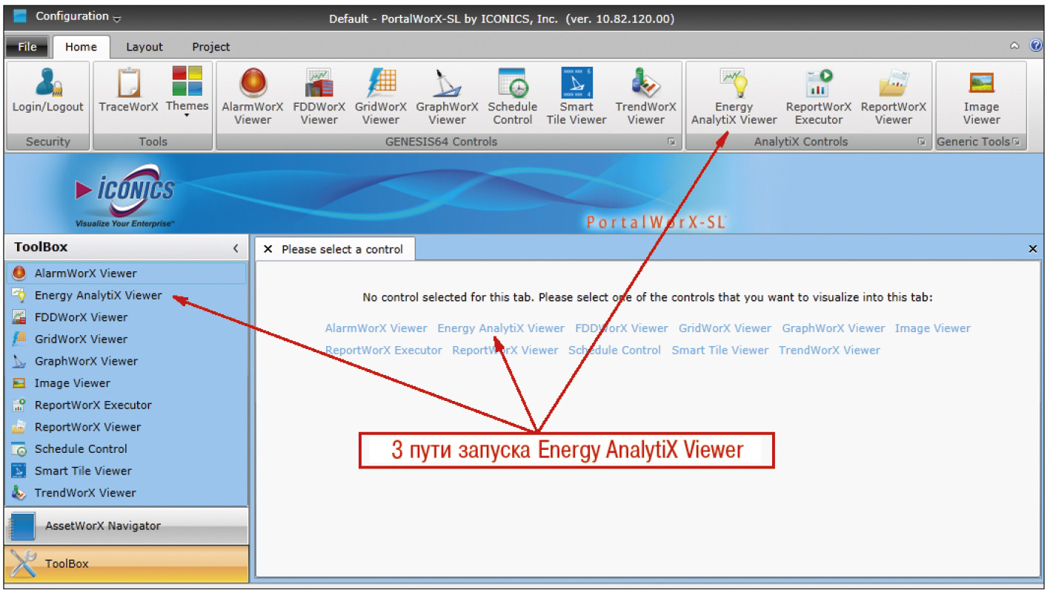The height and width of the screenshot is (590, 1050).
Task: Launch TraceWorX tool
Action: pyautogui.click(x=128, y=93)
